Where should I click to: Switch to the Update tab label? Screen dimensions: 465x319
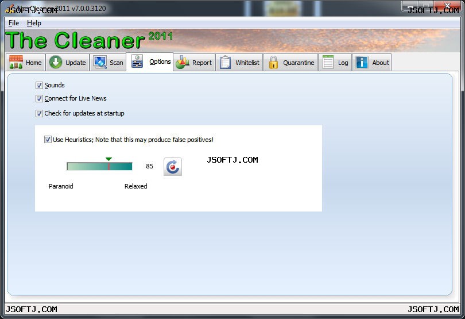coord(75,63)
